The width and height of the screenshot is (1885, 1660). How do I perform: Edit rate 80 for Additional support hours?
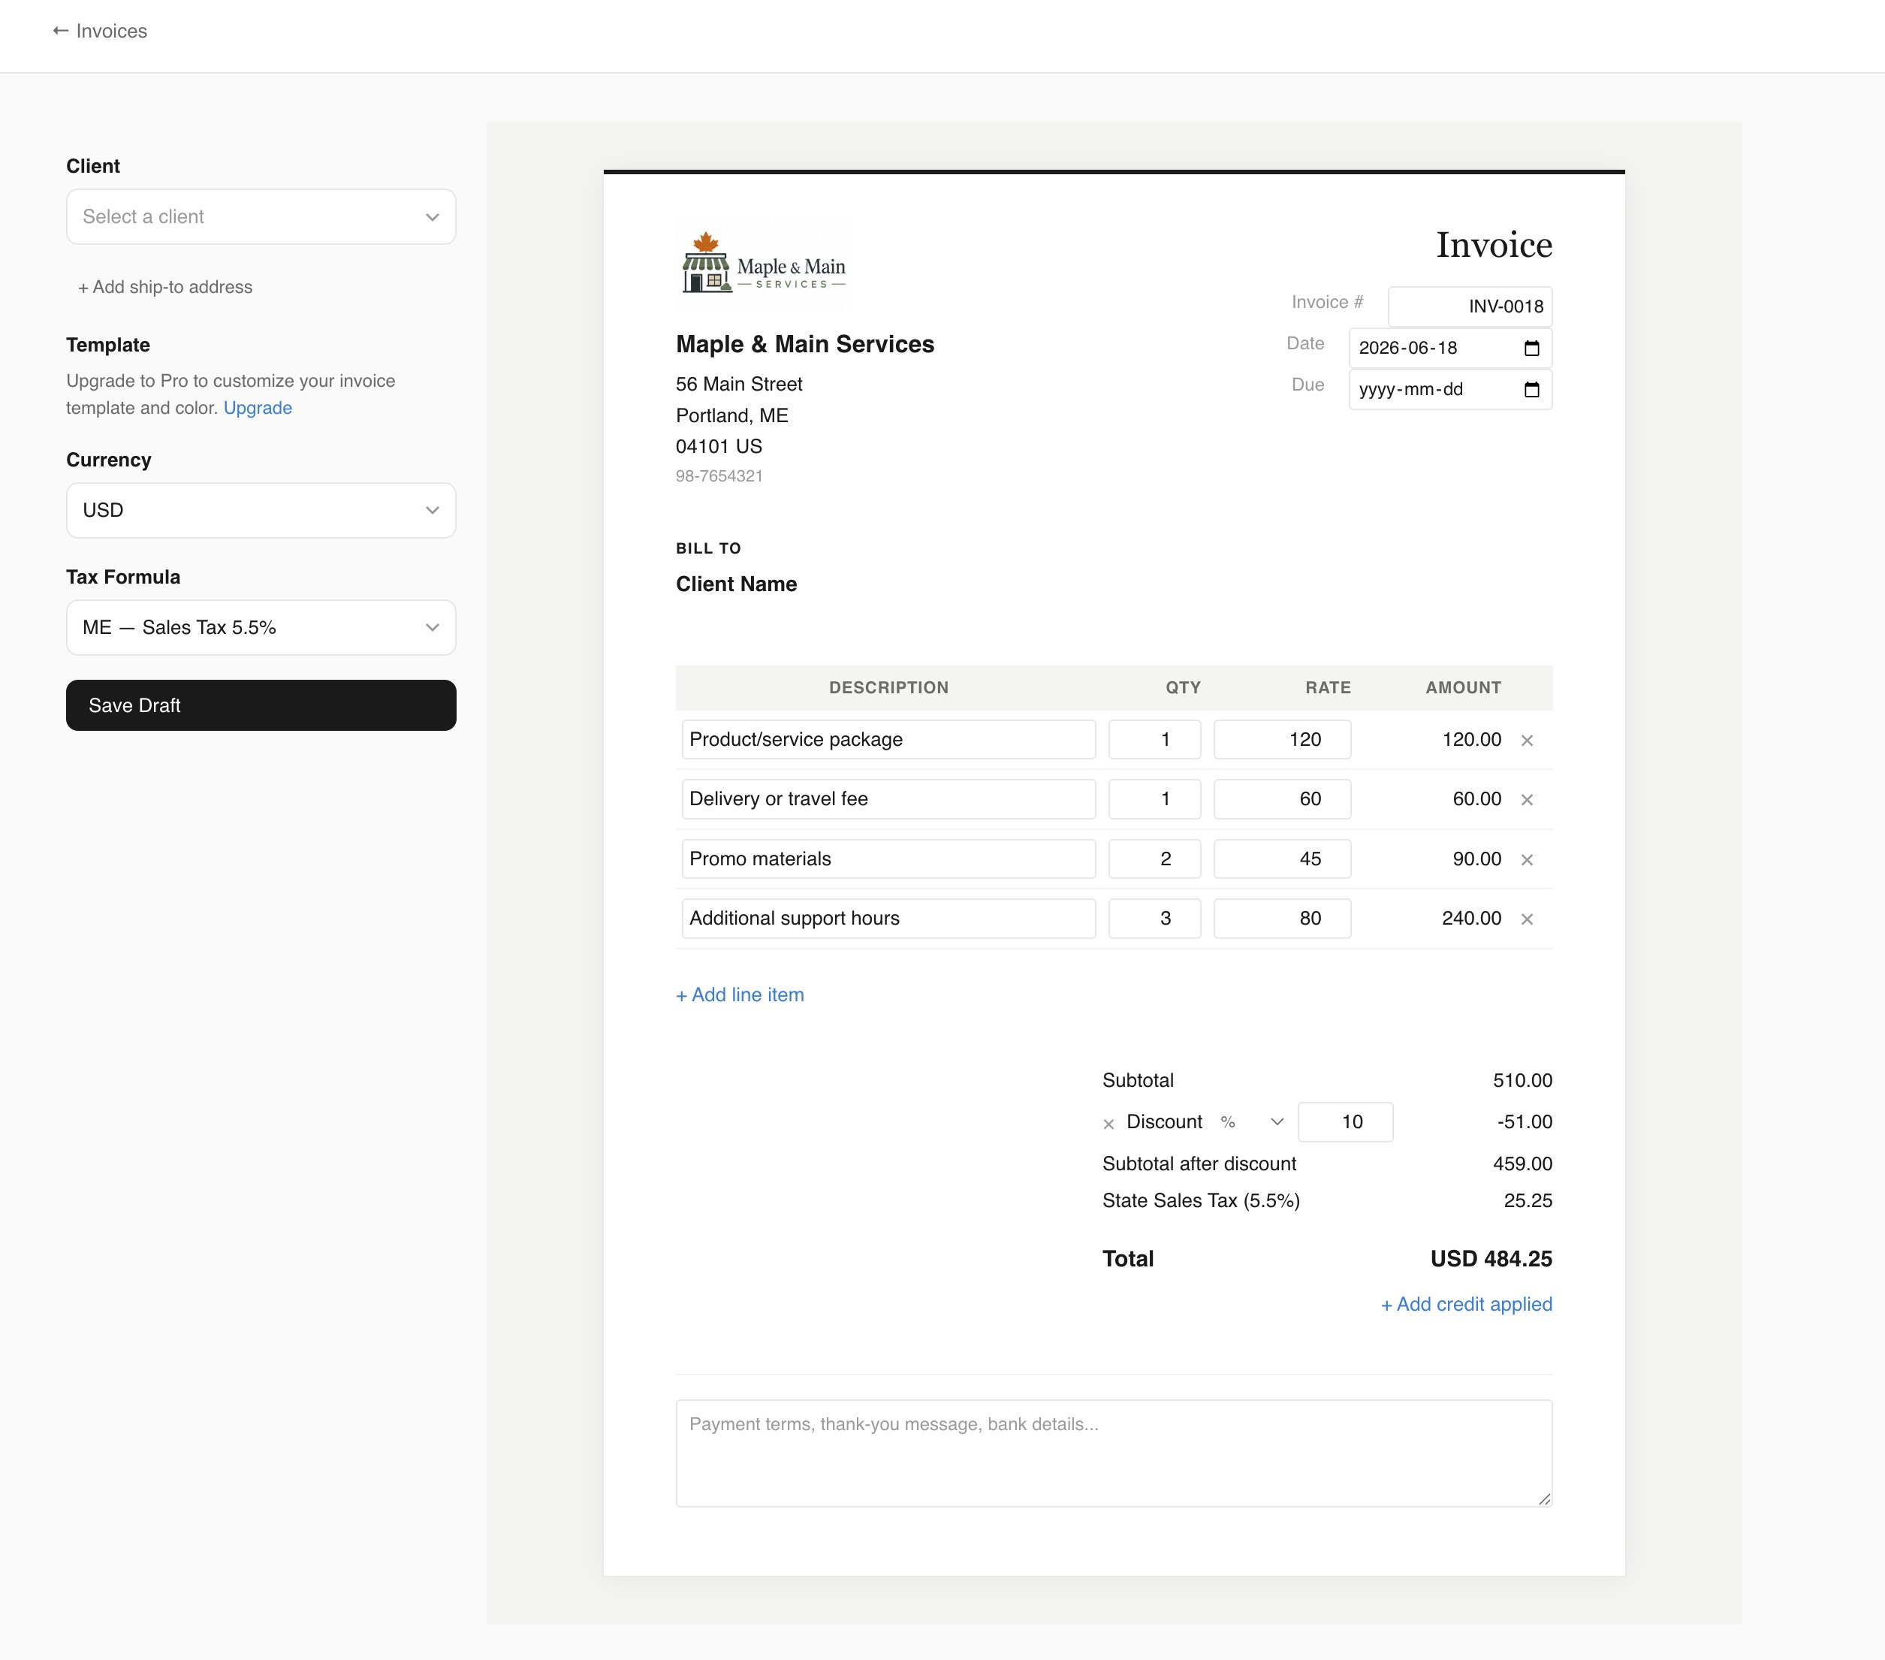(x=1282, y=919)
